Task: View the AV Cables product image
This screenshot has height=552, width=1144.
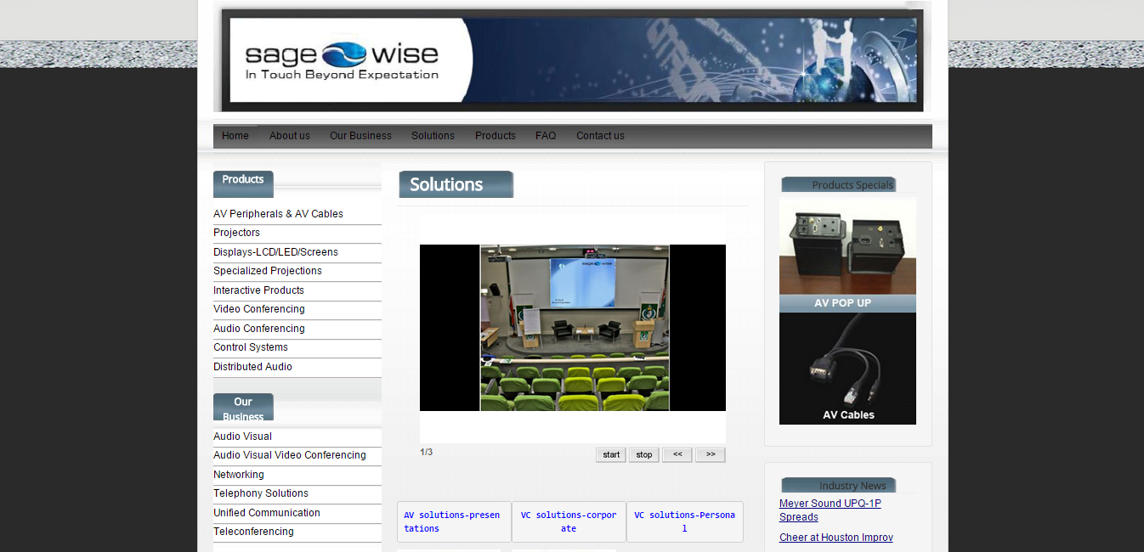Action: click(x=847, y=369)
